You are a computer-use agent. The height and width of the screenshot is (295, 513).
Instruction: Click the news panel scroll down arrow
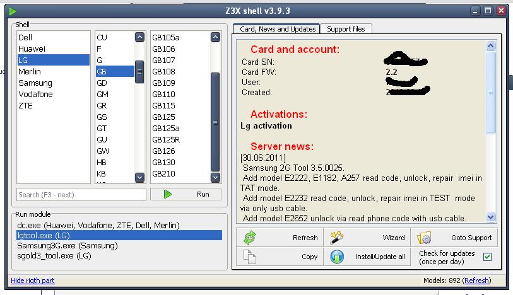coord(490,217)
